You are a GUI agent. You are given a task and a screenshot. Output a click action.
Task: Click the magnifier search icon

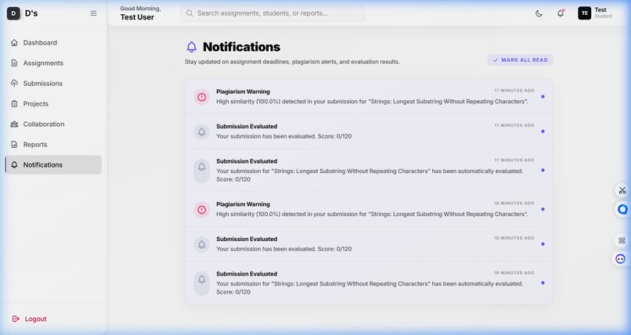[189, 13]
